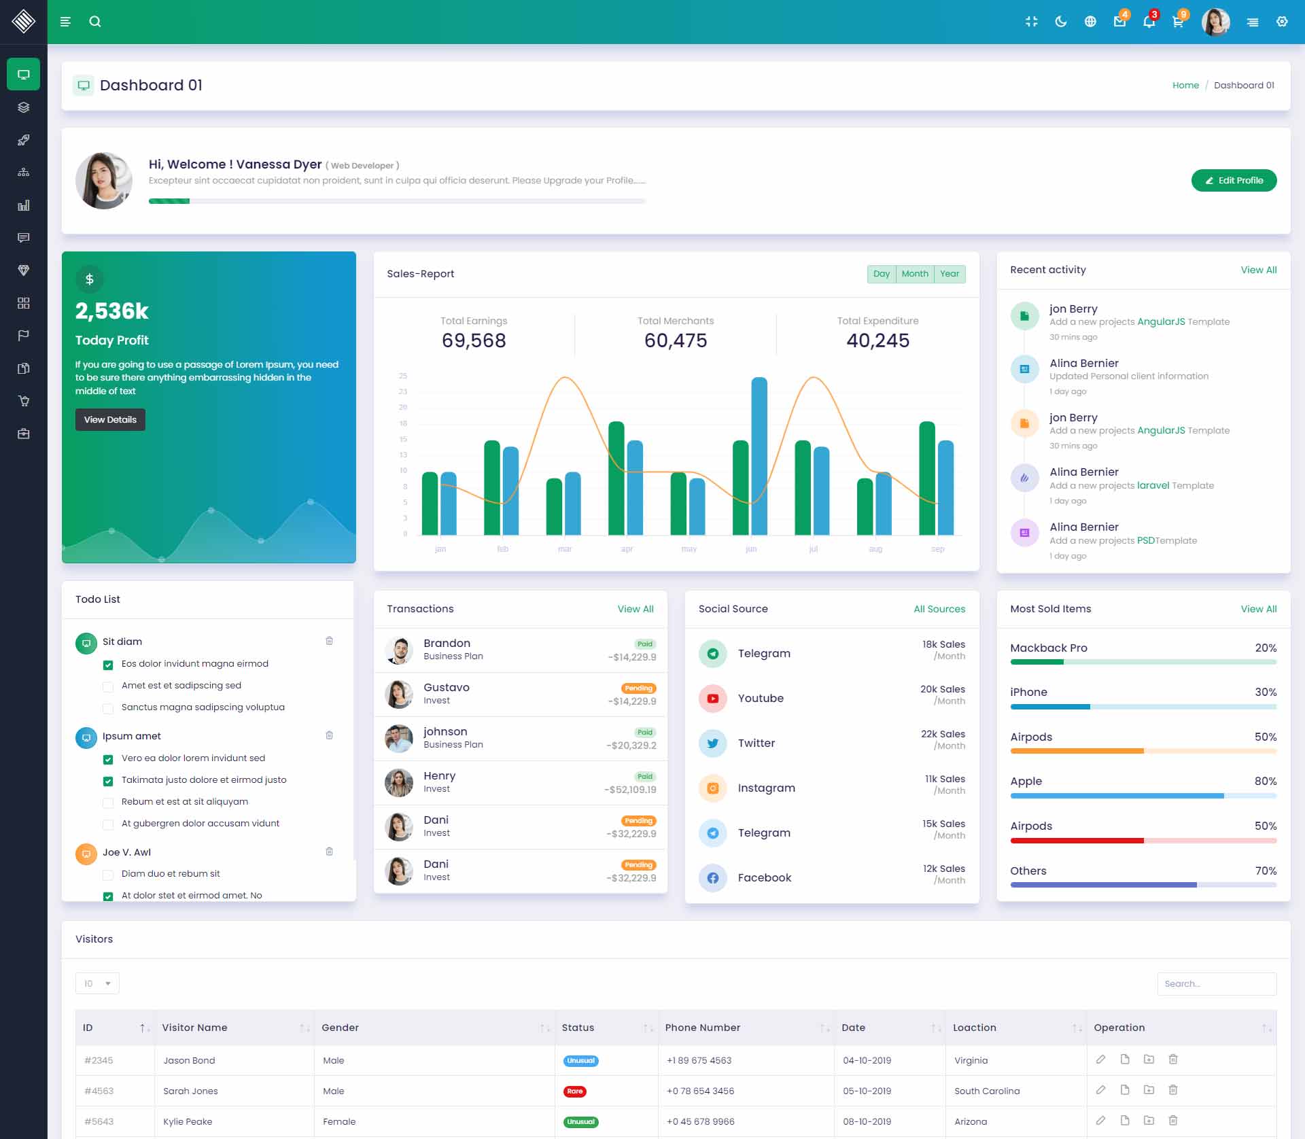Open the visitors page size dropdown
The image size is (1305, 1139).
[x=97, y=983]
